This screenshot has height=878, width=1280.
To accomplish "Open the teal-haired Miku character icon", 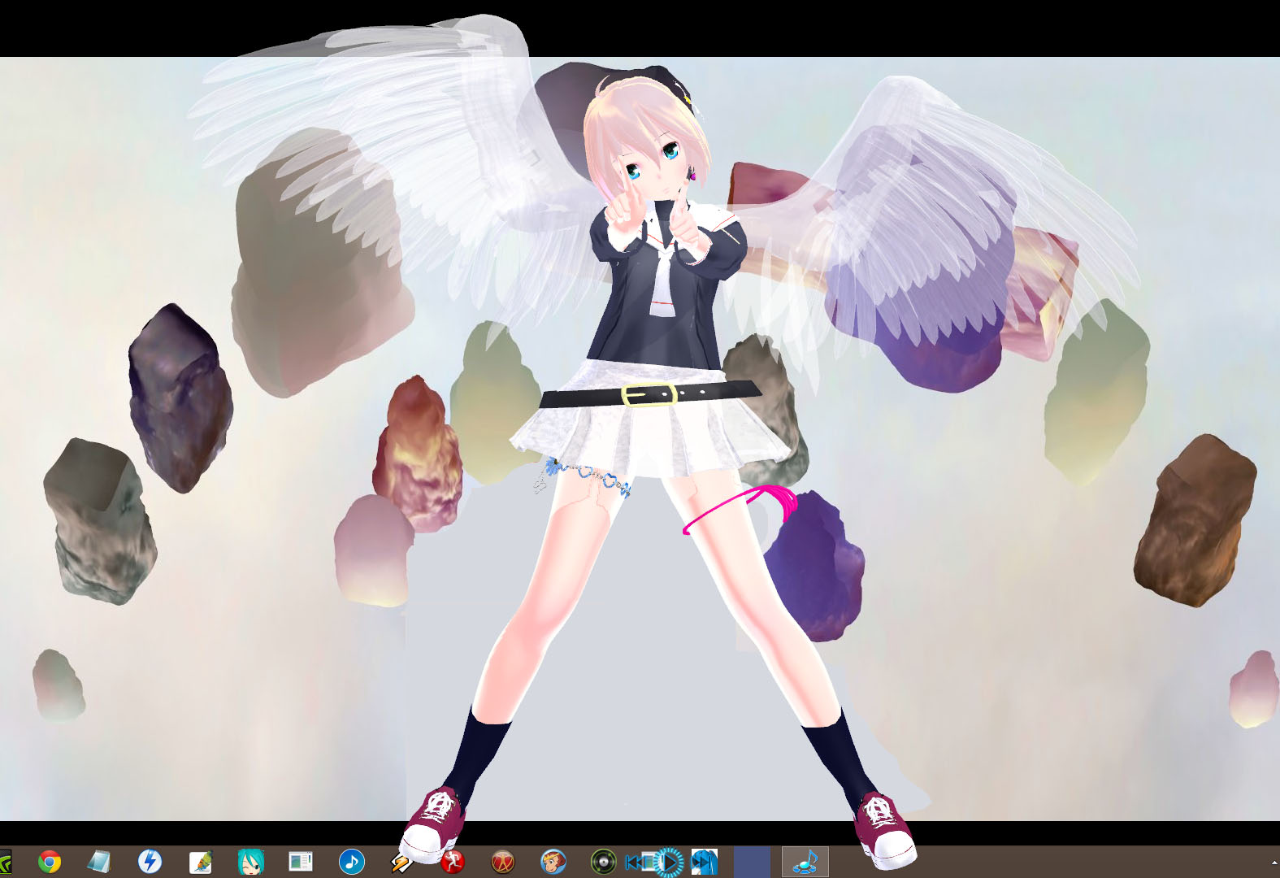I will [250, 862].
